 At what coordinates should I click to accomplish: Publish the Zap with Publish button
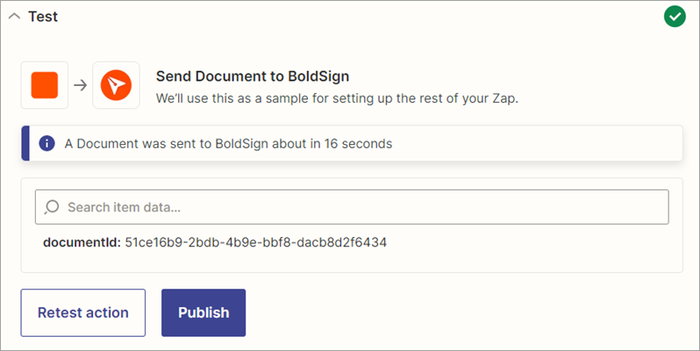[x=204, y=312]
